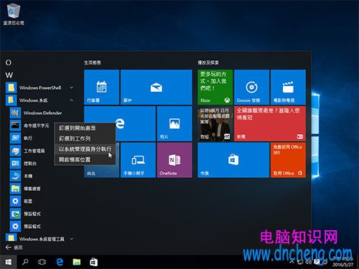Open Store from the taskbar
This screenshot has width=359, height=269.
(x=93, y=262)
